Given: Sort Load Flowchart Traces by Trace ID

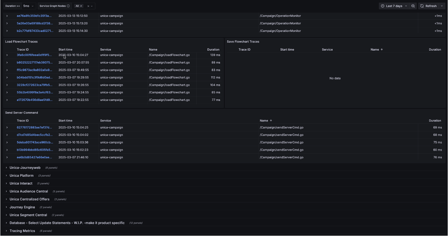Looking at the screenshot, I should coord(23,50).
